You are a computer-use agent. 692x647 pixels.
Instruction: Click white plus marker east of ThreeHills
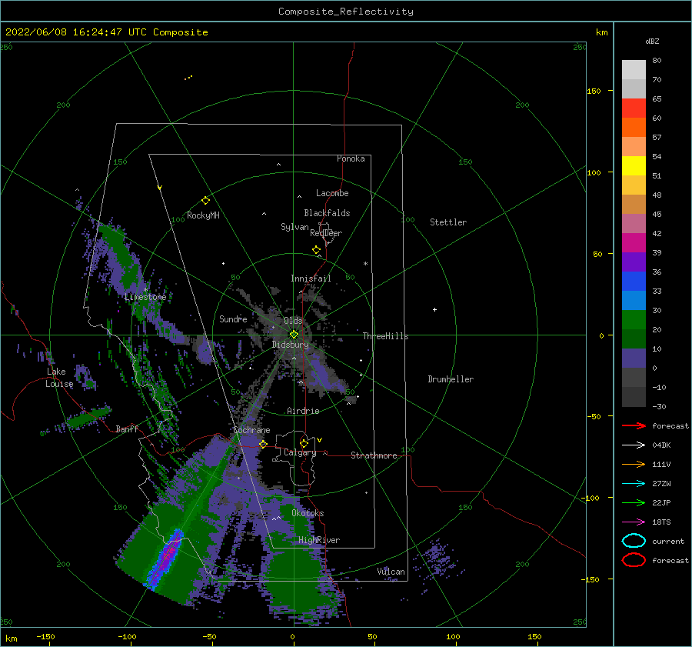(434, 309)
